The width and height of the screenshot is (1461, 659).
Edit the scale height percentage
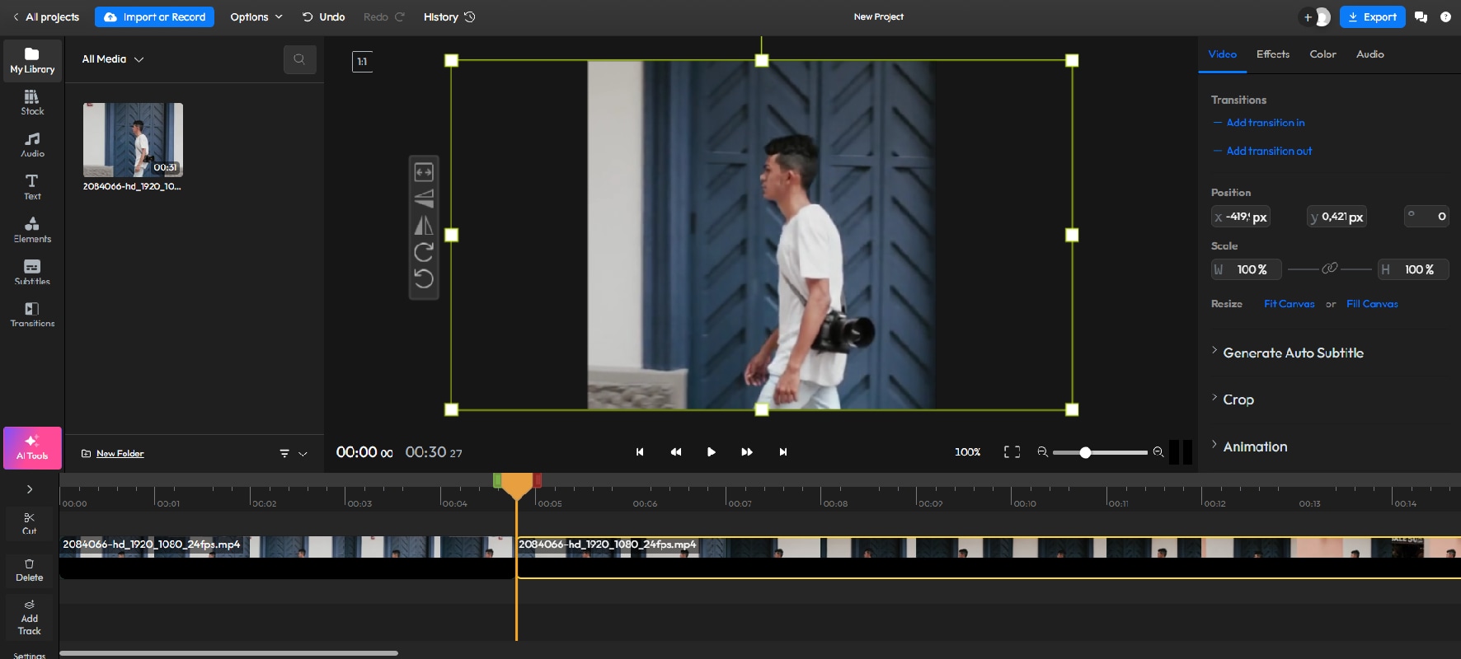[x=1413, y=269]
